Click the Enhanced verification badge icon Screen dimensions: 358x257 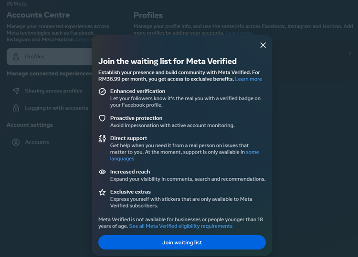(102, 92)
